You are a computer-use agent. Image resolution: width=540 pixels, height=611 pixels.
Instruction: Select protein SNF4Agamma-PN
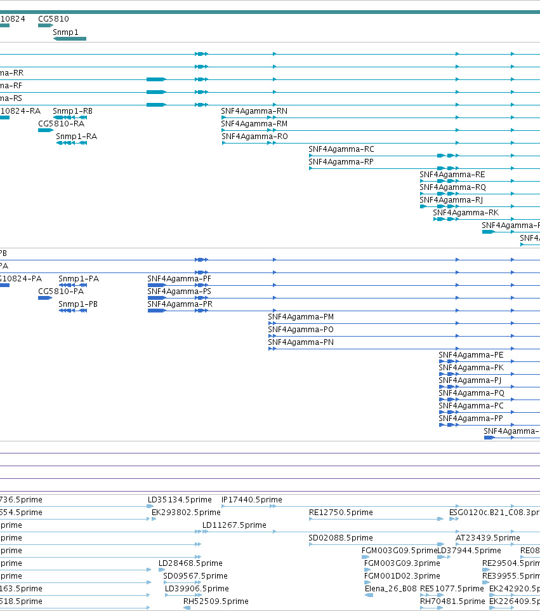[301, 342]
